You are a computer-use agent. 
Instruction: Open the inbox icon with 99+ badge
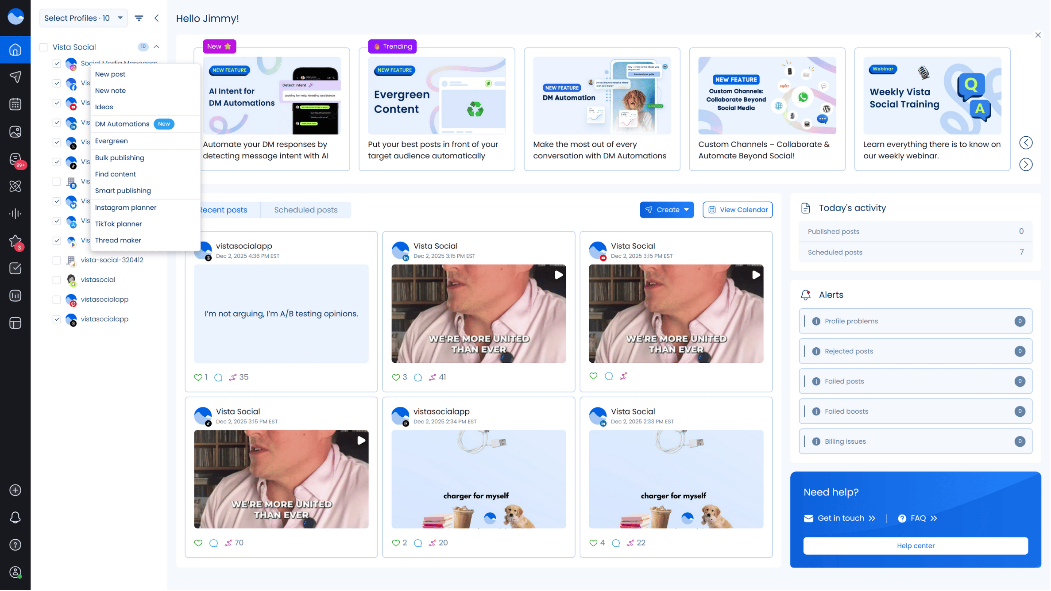(x=15, y=159)
